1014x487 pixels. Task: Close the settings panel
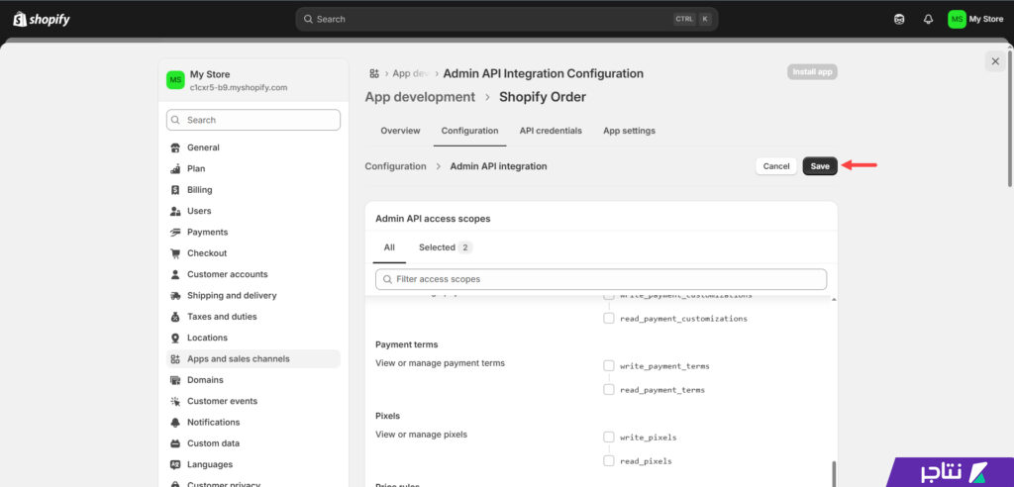pos(995,61)
